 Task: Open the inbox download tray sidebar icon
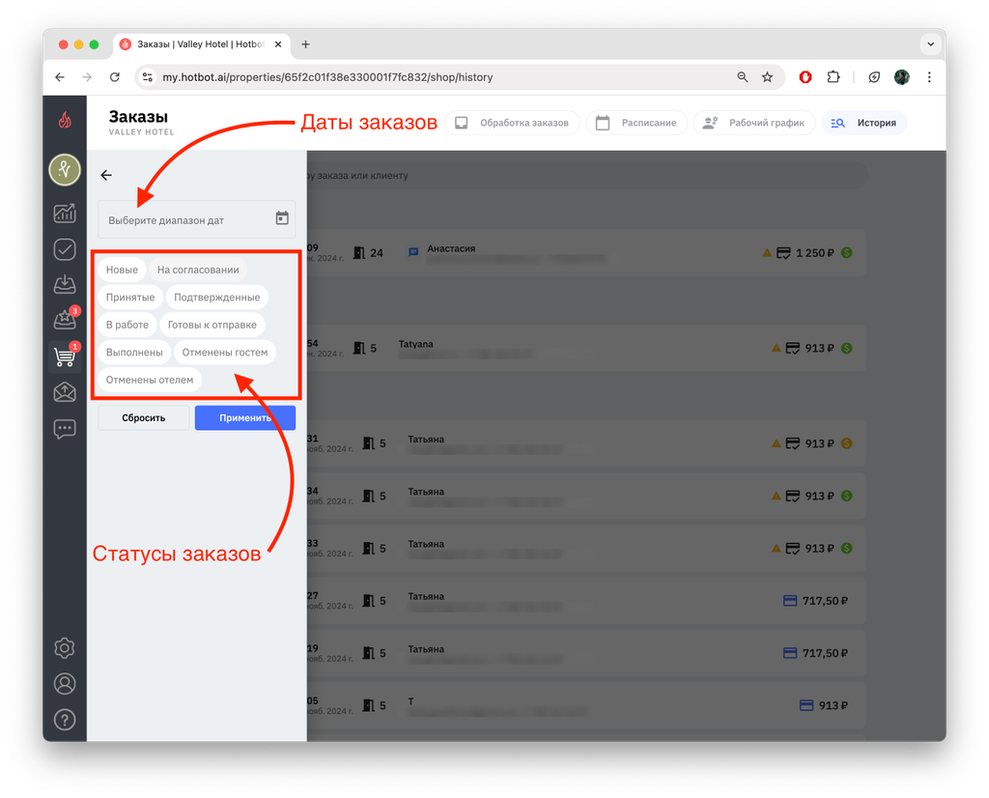(65, 284)
